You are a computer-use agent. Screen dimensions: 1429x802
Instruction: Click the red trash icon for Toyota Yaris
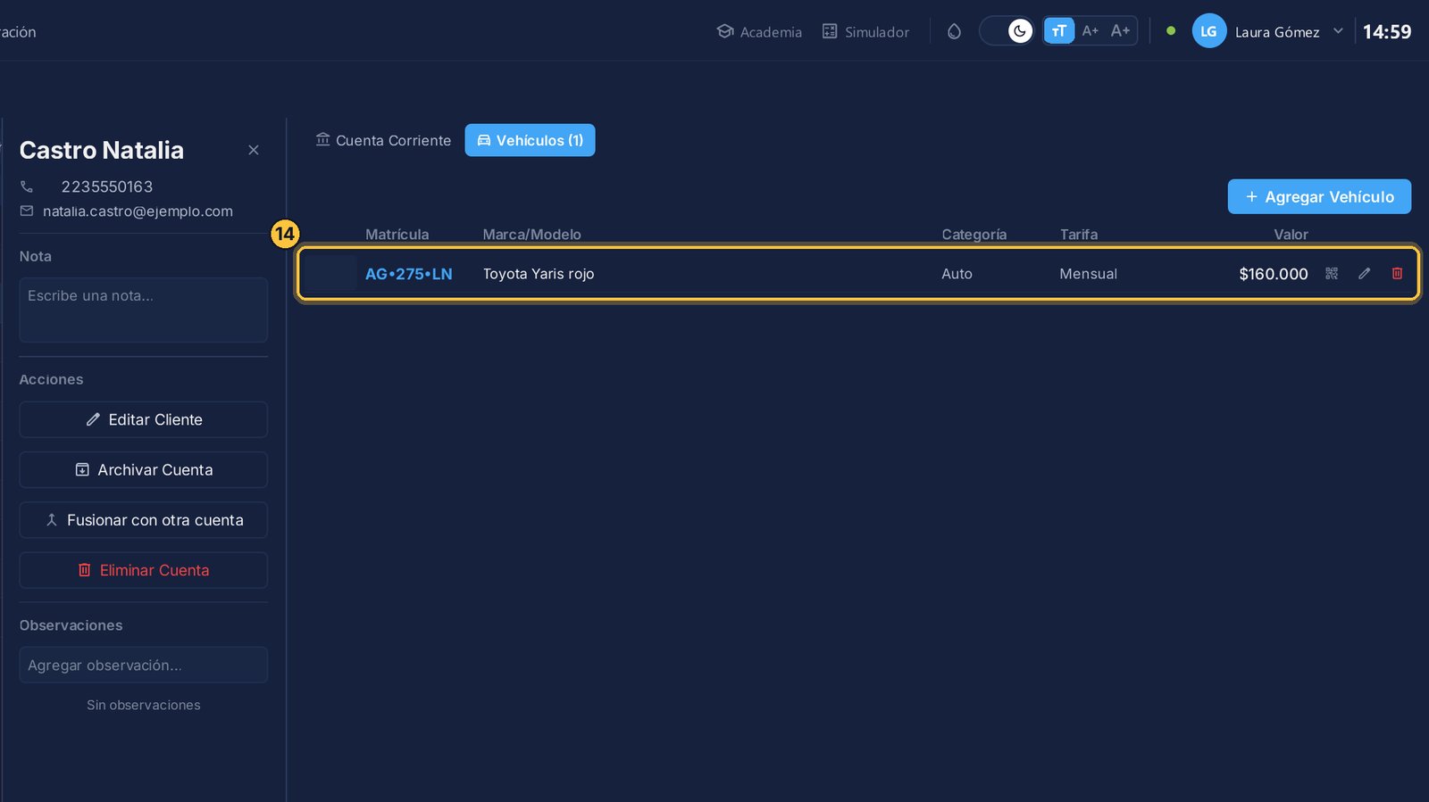coord(1397,274)
